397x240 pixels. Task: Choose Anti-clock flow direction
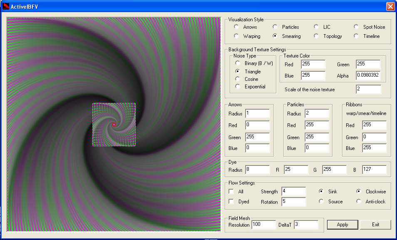[359, 202]
